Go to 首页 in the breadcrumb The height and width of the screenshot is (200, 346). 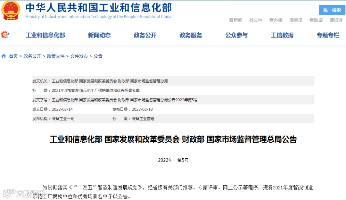tap(13, 56)
